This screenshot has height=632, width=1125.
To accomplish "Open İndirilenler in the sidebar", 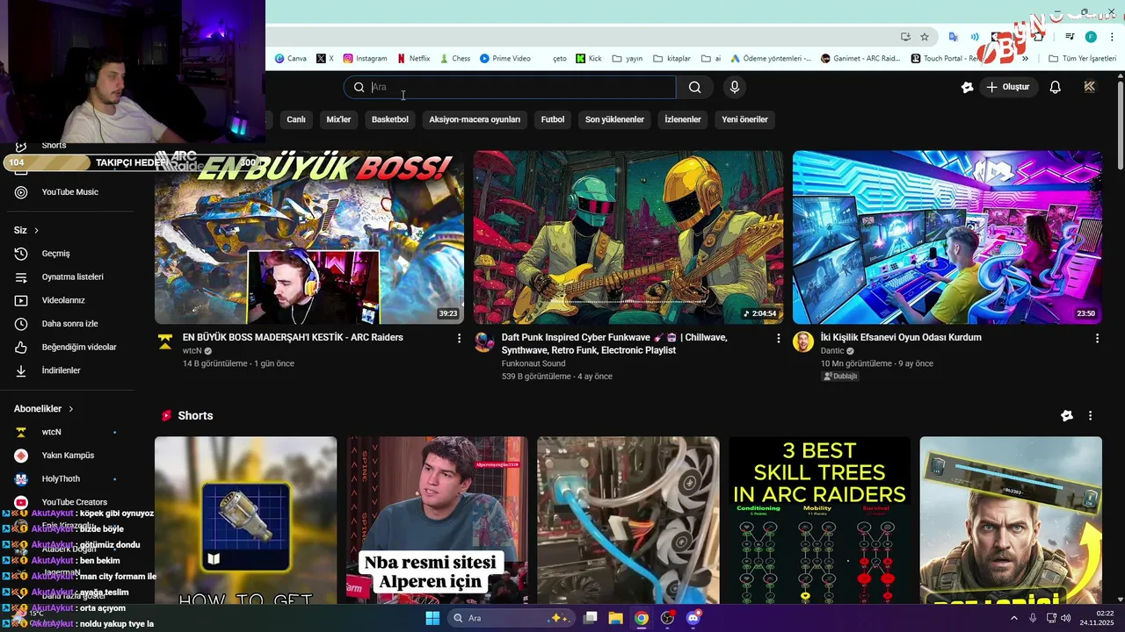I will [61, 370].
